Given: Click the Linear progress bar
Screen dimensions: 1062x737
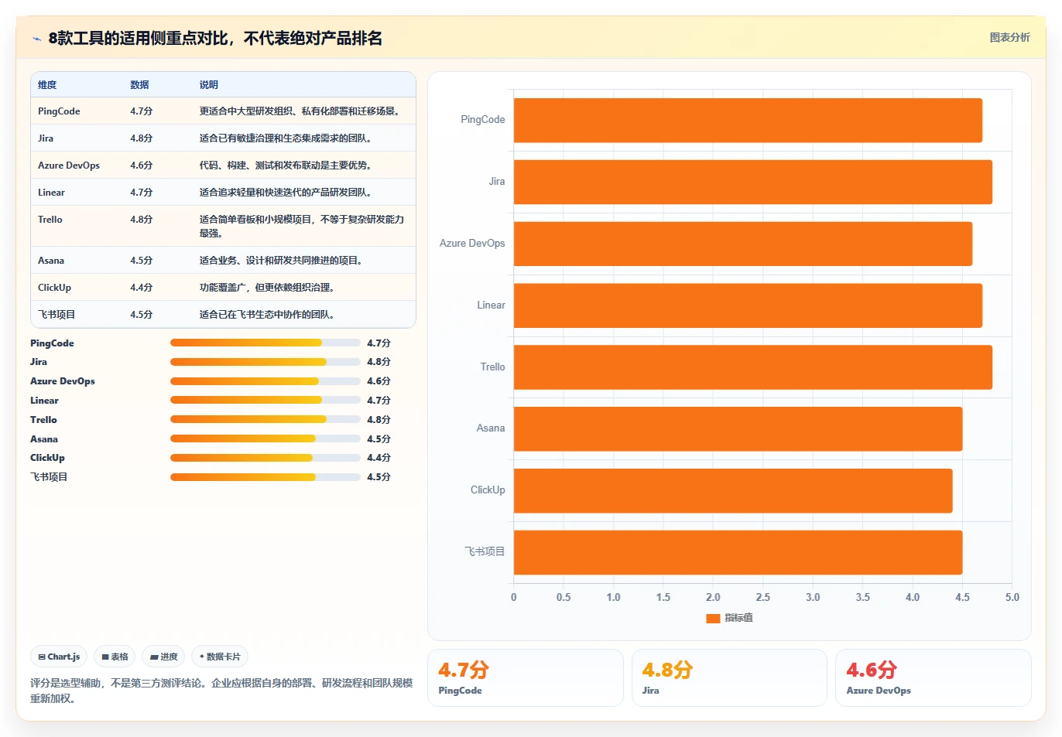Looking at the screenshot, I should click(x=265, y=400).
